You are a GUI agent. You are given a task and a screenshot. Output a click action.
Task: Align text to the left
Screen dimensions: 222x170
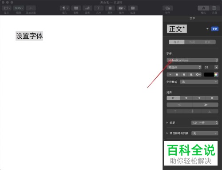pos(173,98)
